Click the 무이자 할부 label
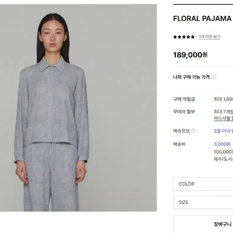 [x=184, y=111]
